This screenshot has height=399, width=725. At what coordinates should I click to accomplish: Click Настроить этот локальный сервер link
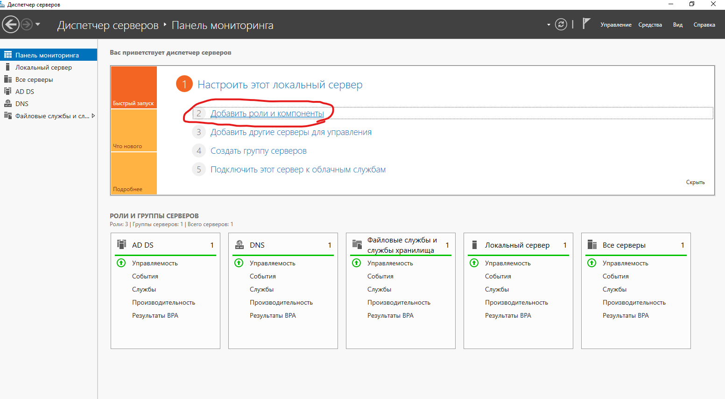[x=280, y=85]
